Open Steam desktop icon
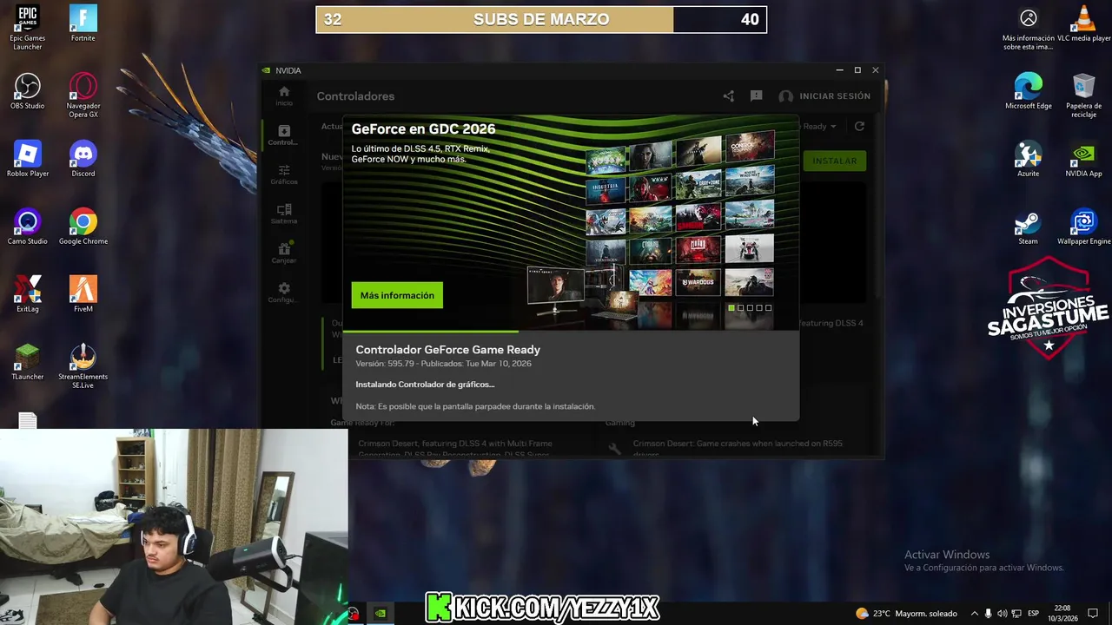This screenshot has height=625, width=1112. [1029, 227]
